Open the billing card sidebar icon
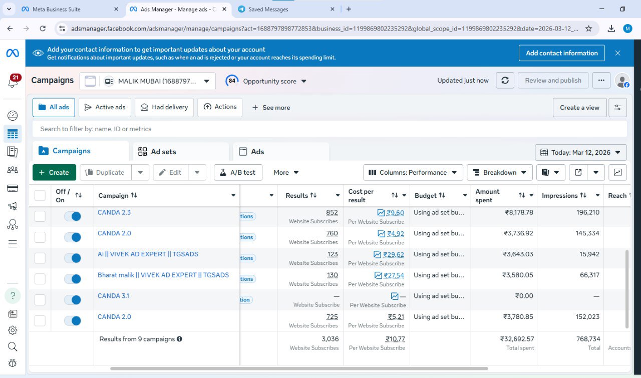Viewport: 641px width, 378px height. point(13,189)
